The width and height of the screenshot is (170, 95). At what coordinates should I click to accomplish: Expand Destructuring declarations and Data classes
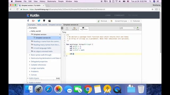click(x=30, y=58)
